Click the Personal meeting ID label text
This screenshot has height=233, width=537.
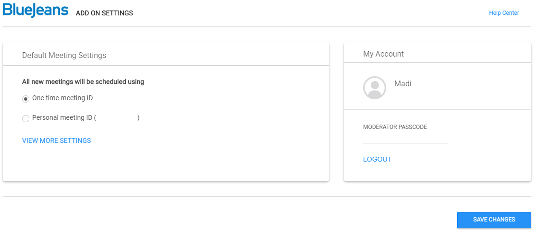tap(62, 118)
